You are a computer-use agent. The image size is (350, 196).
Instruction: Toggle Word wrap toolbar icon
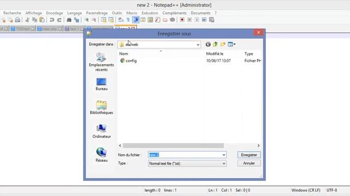point(121,20)
